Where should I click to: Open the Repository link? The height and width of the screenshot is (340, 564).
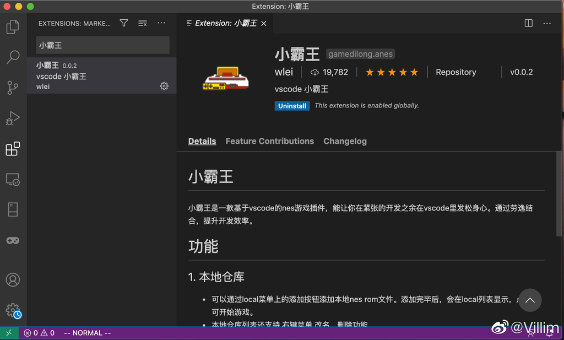pos(455,72)
